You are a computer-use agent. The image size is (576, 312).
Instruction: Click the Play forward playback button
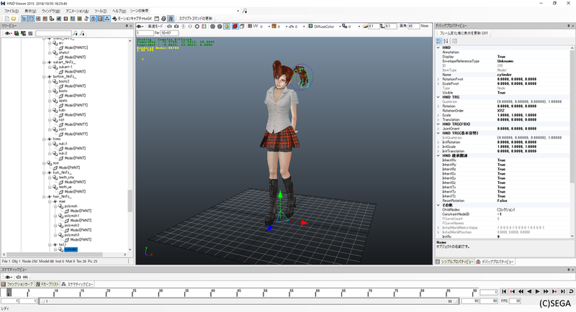[537, 292]
